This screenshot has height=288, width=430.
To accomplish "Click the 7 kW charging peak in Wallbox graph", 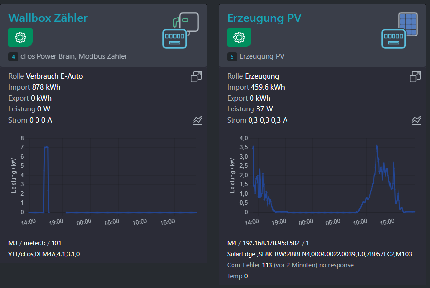I will click(x=46, y=147).
